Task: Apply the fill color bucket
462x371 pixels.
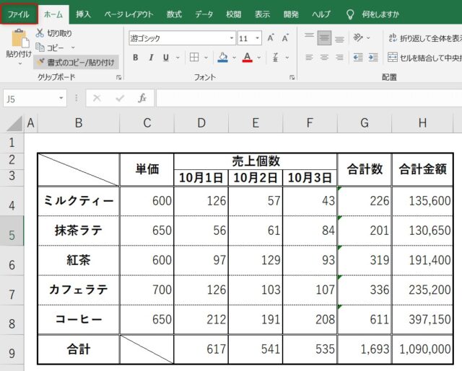Action: click(222, 58)
